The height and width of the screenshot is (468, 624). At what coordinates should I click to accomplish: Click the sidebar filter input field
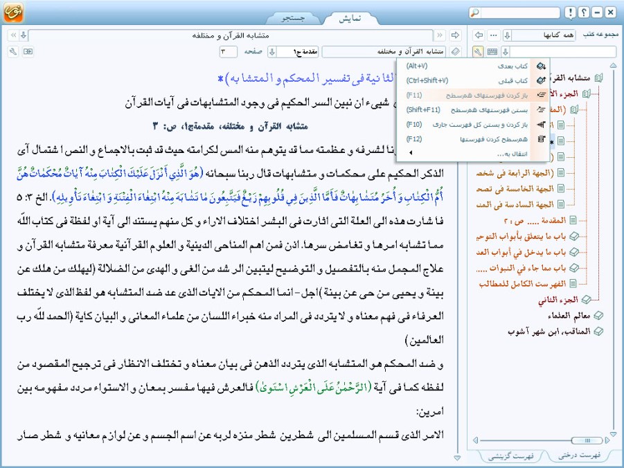(563, 52)
